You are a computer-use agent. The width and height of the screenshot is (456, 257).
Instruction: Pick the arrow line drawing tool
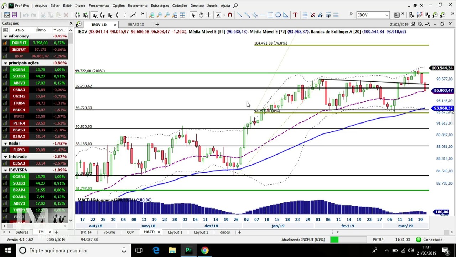click(x=247, y=15)
